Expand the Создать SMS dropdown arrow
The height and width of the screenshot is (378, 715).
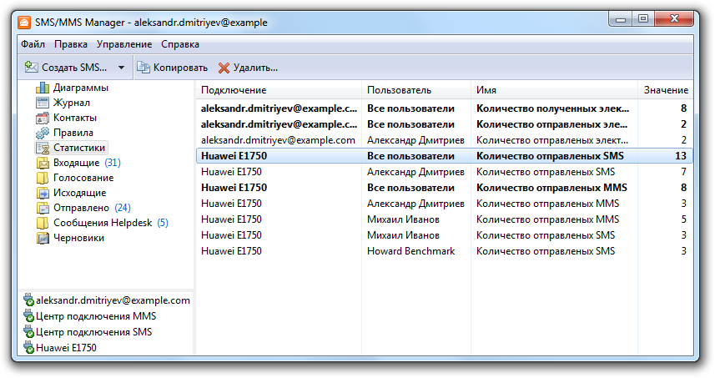pyautogui.click(x=121, y=68)
